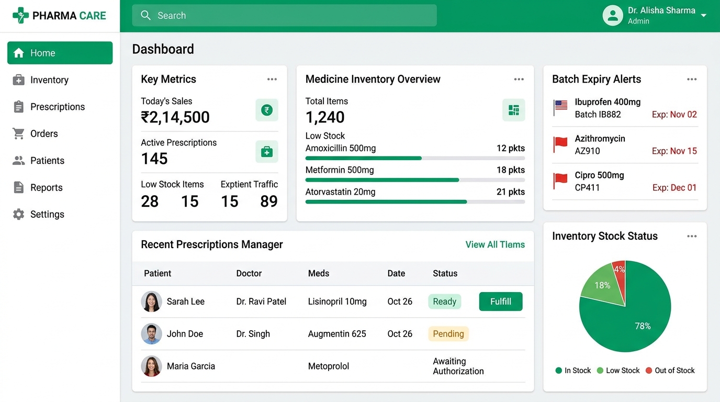Open Medicine Inventory Overview more options
Viewport: 720px width, 402px height.
pyautogui.click(x=519, y=80)
